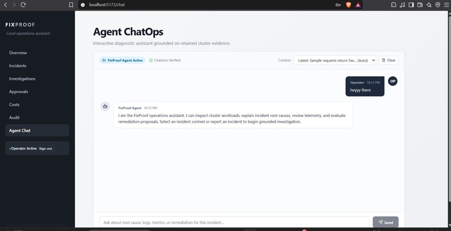Open the Costs page
451x231 pixels.
(x=37, y=105)
